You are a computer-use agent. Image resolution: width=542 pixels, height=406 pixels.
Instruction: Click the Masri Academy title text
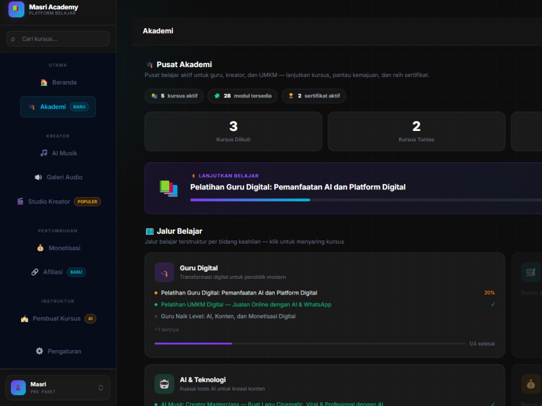click(x=54, y=7)
